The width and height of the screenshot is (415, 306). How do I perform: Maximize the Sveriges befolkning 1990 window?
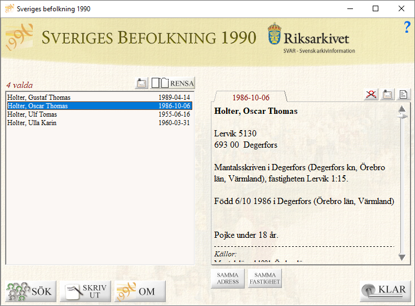pos(376,8)
